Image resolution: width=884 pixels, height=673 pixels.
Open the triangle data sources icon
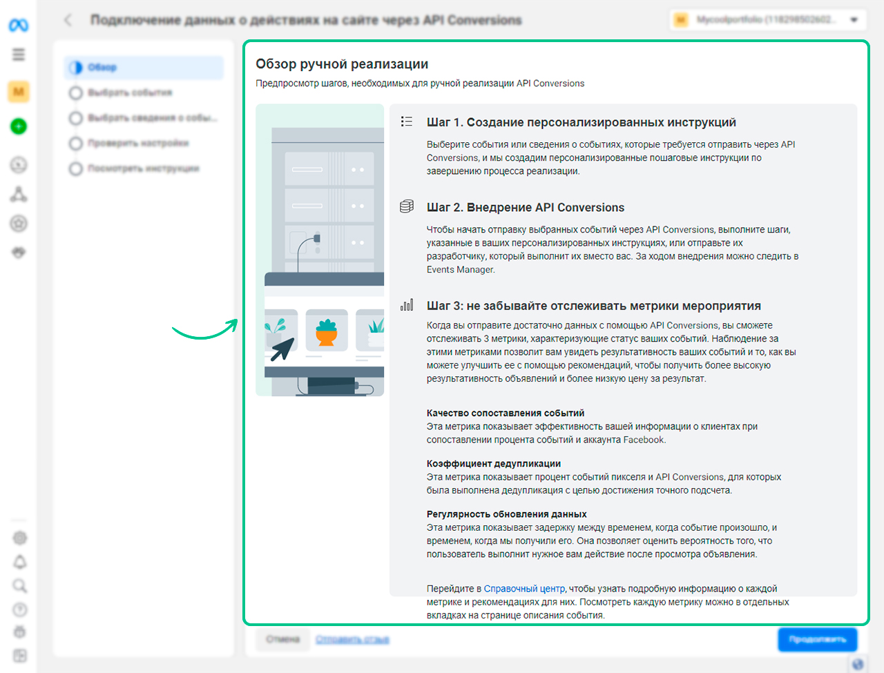[19, 195]
